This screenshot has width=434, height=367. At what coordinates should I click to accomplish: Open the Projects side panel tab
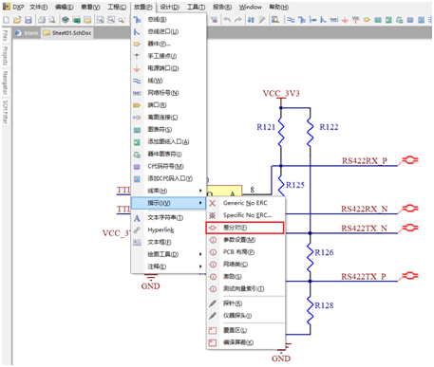coord(5,56)
